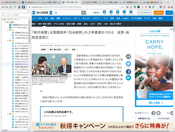Open the My News icon

point(131,12)
